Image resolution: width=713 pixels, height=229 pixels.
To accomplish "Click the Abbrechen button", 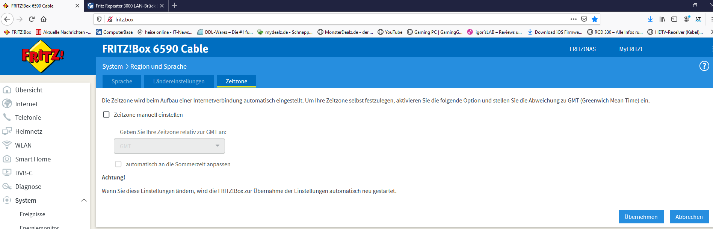I will (689, 217).
